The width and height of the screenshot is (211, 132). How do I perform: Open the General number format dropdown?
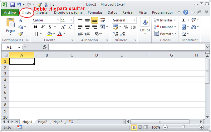pyautogui.click(x=134, y=20)
